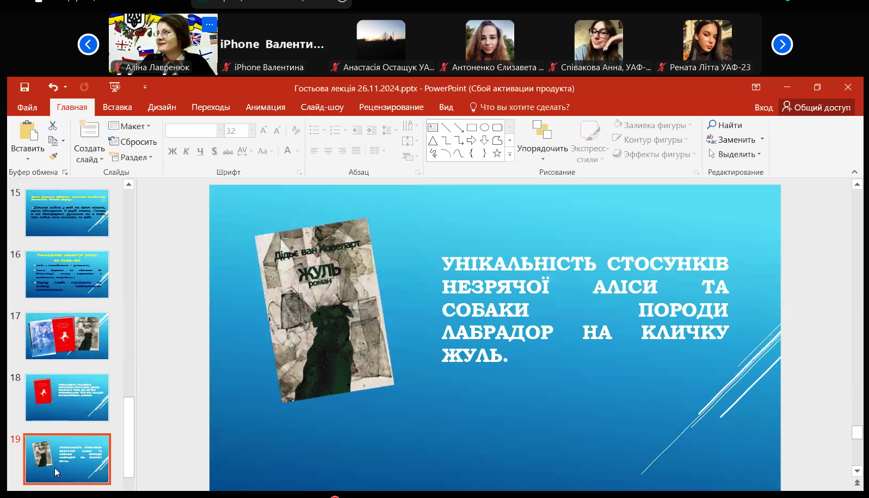Open the Clipboard (Буфер обмена) dialog launcher

click(65, 173)
